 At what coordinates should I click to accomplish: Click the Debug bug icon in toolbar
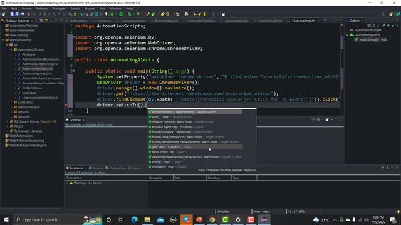click(x=112, y=14)
